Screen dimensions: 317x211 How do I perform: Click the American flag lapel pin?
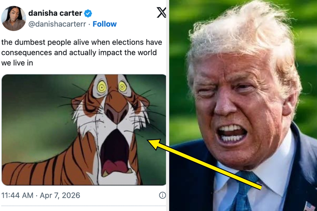pos(309,206)
